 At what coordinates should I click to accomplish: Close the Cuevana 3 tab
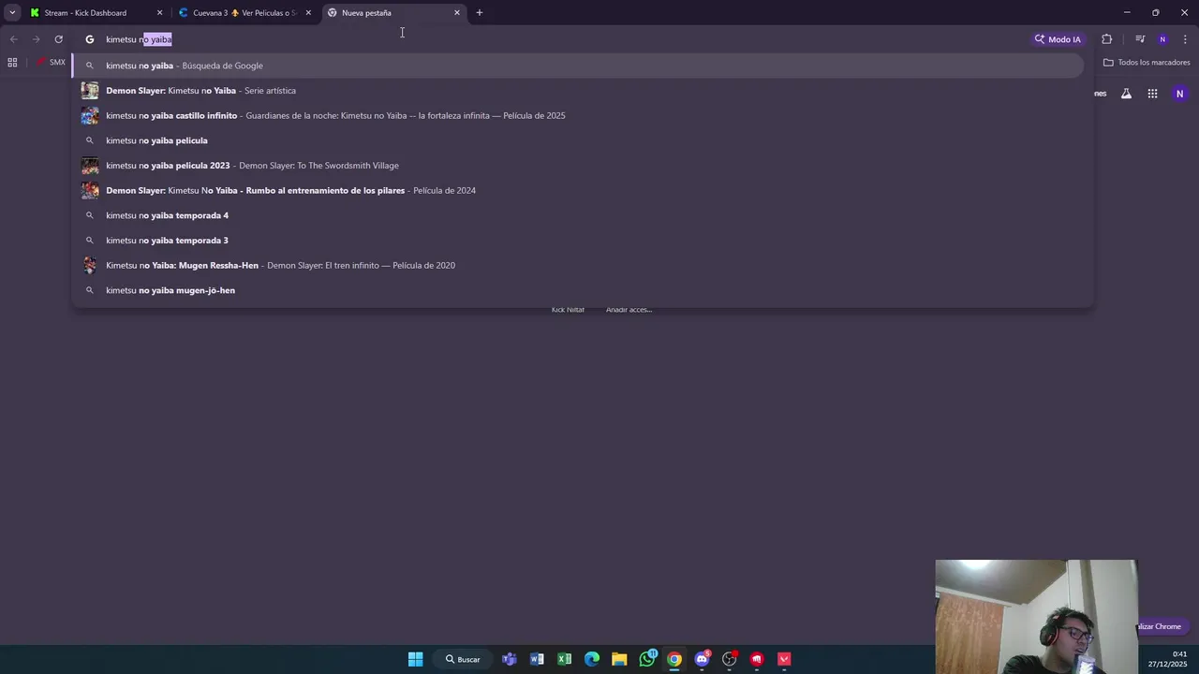[308, 13]
